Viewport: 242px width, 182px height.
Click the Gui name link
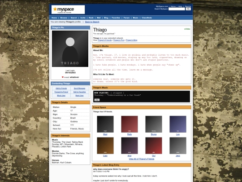(154, 155)
